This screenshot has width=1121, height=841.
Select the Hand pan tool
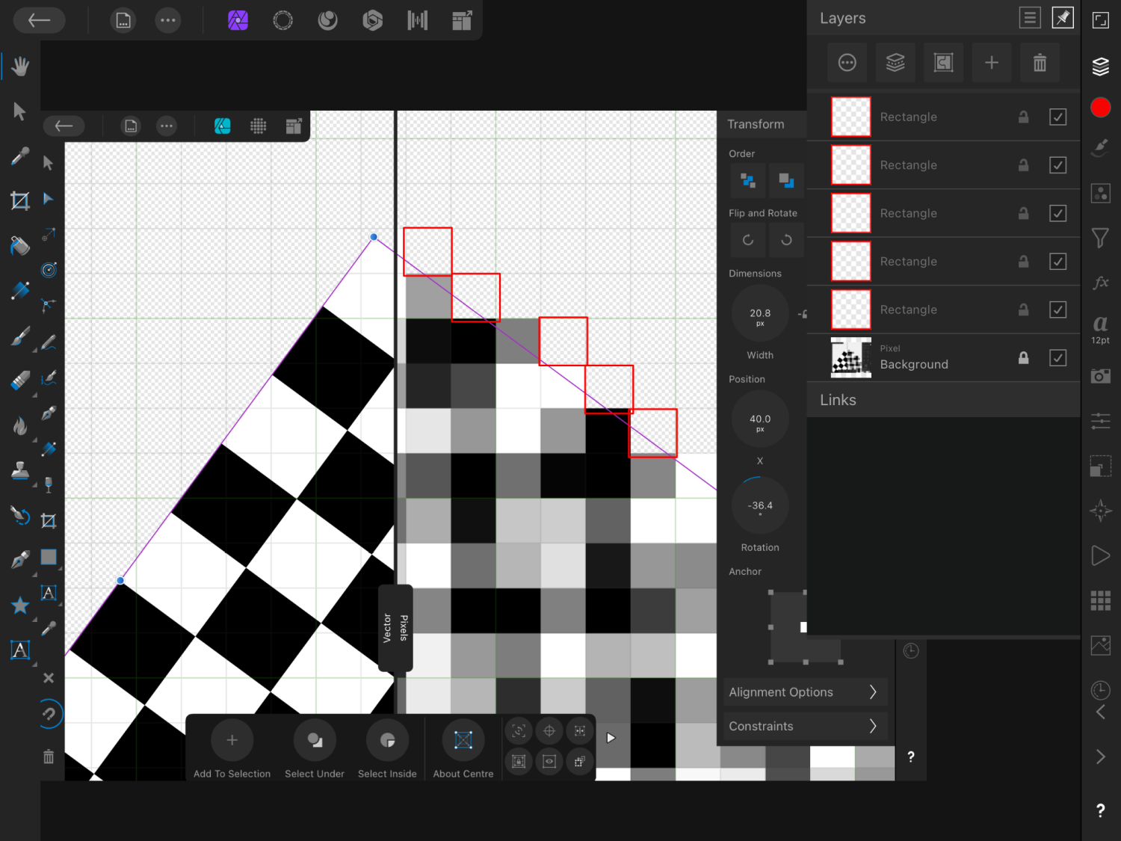coord(19,67)
